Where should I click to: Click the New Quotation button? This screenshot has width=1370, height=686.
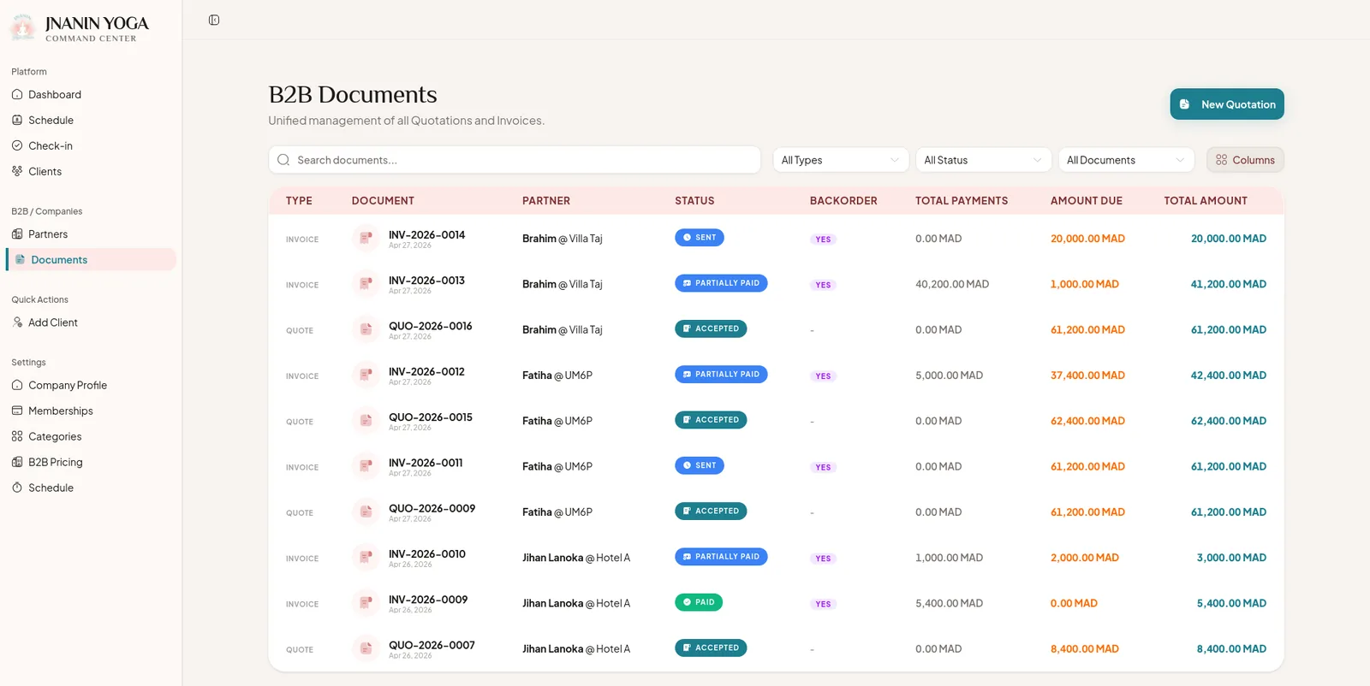point(1227,104)
